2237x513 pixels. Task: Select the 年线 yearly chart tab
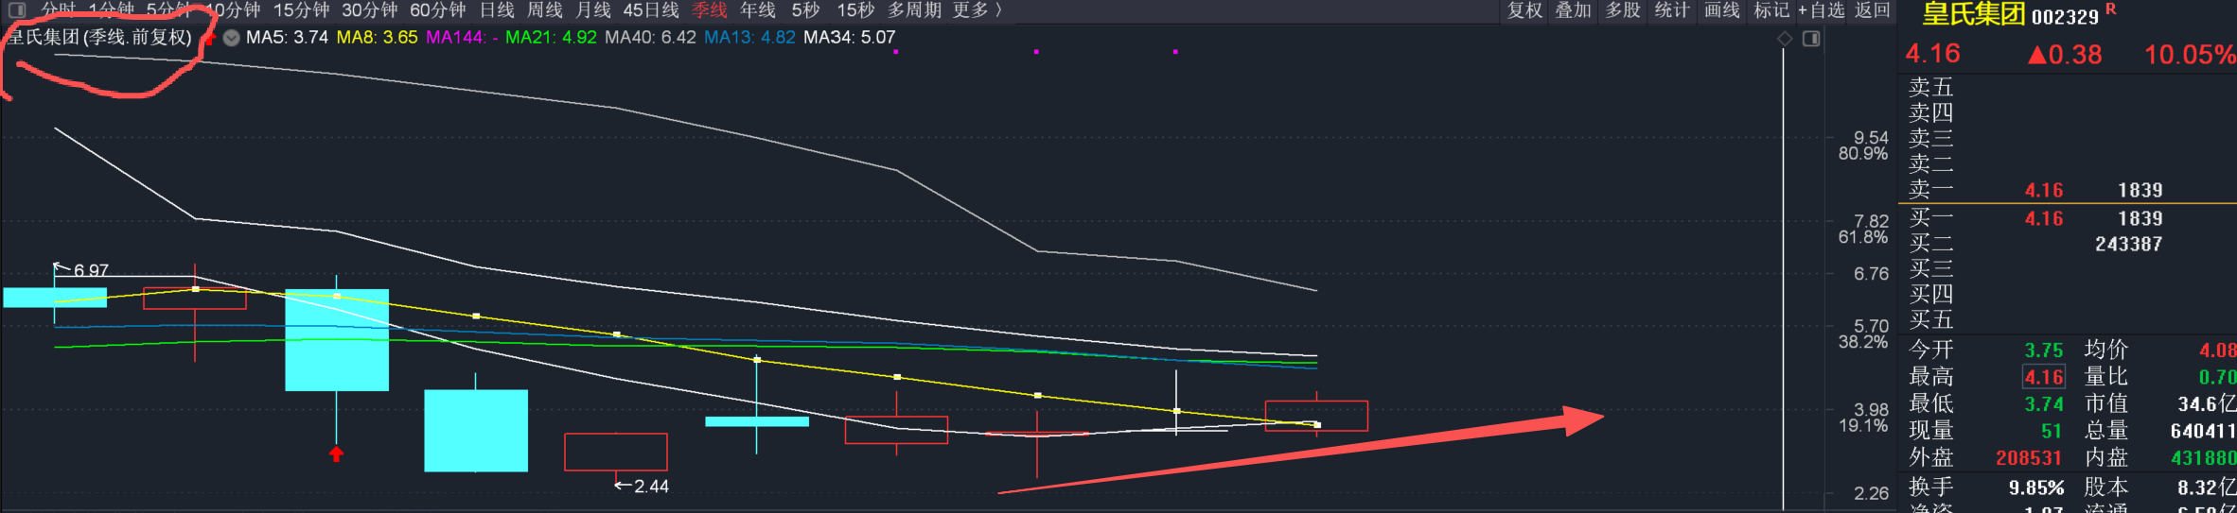[x=757, y=9]
